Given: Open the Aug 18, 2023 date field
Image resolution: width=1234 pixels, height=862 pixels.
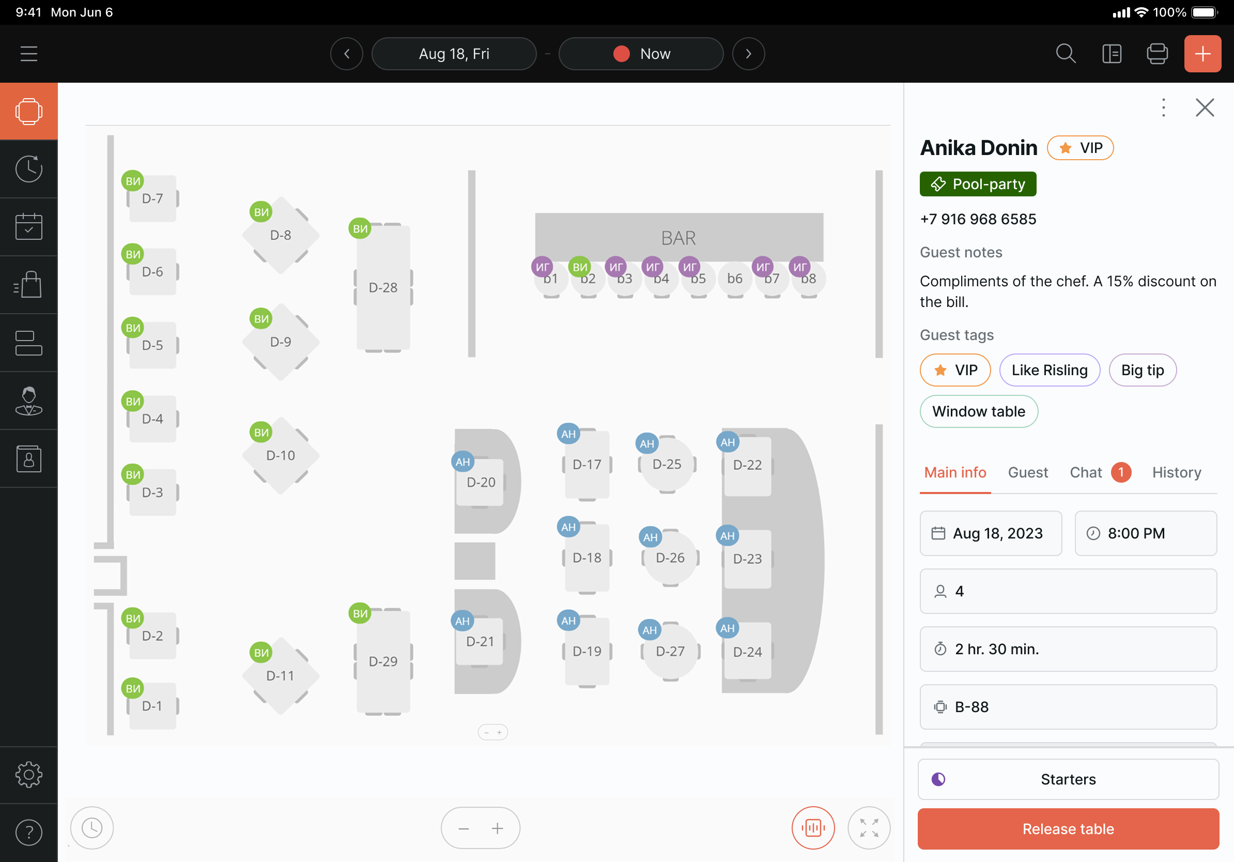Looking at the screenshot, I should click(991, 533).
